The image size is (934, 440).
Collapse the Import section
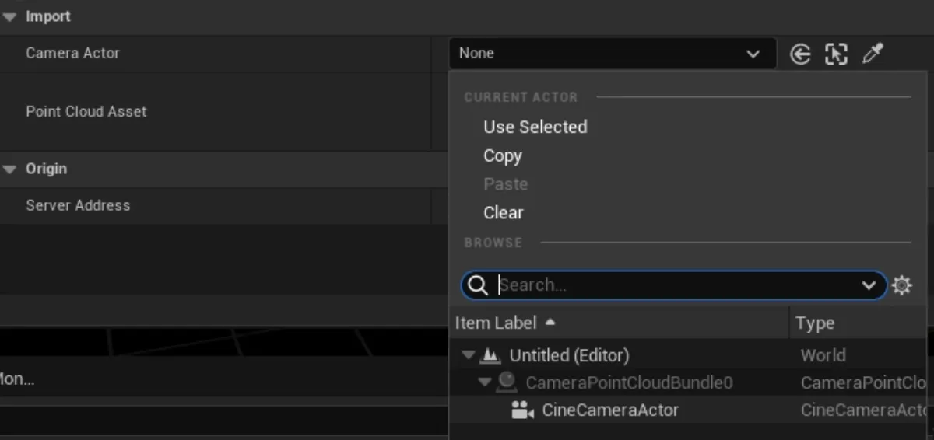(10, 16)
